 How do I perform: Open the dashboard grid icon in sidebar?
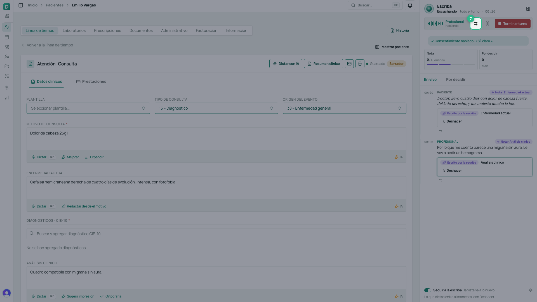coord(7,16)
